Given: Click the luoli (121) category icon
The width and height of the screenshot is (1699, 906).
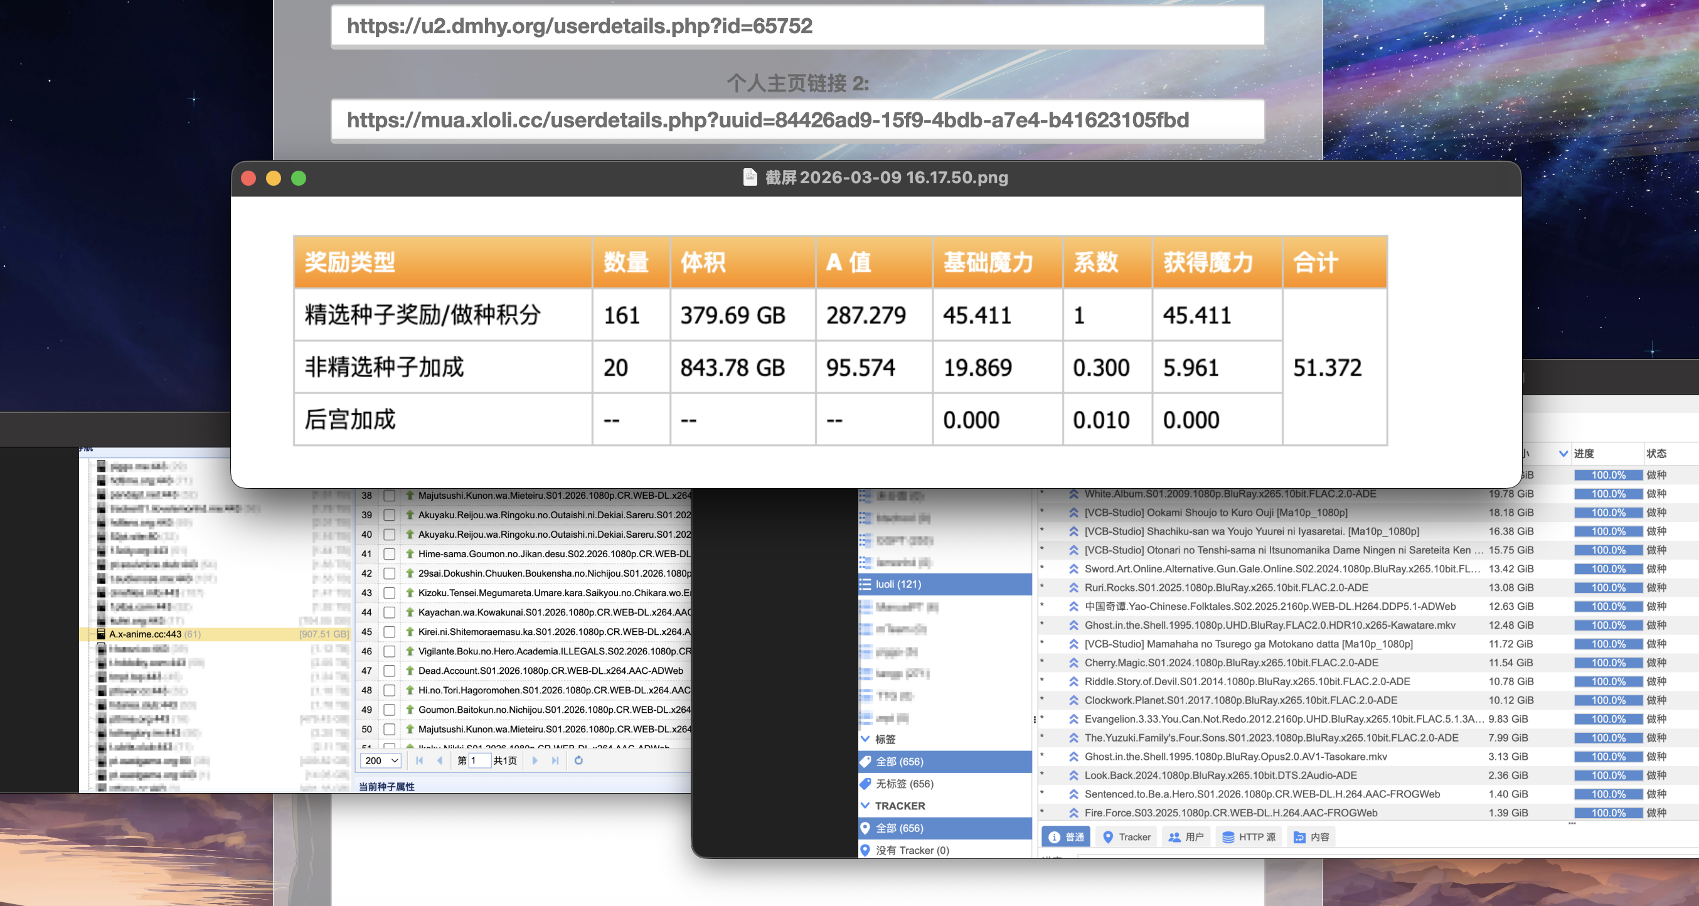Looking at the screenshot, I should (865, 584).
